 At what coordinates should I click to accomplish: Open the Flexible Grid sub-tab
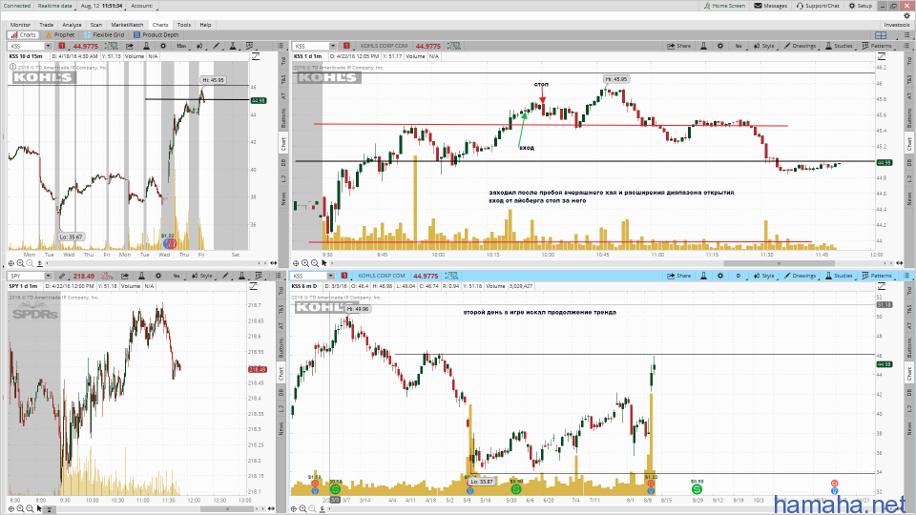coord(104,34)
